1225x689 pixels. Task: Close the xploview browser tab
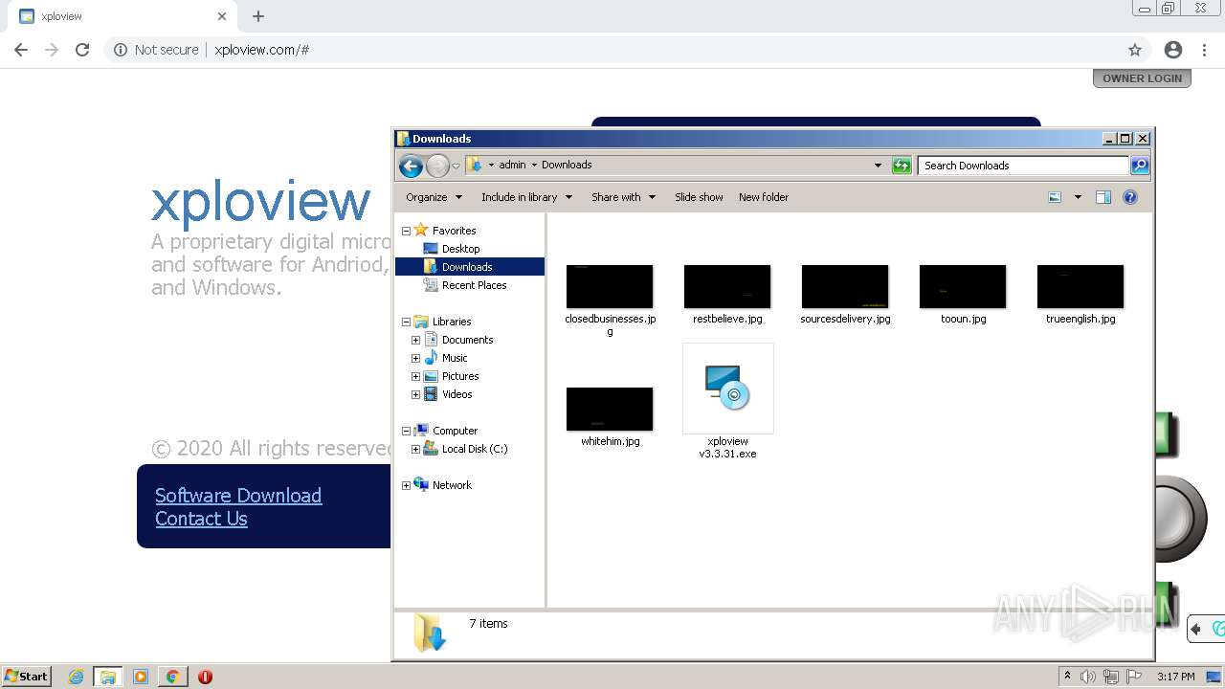point(222,16)
